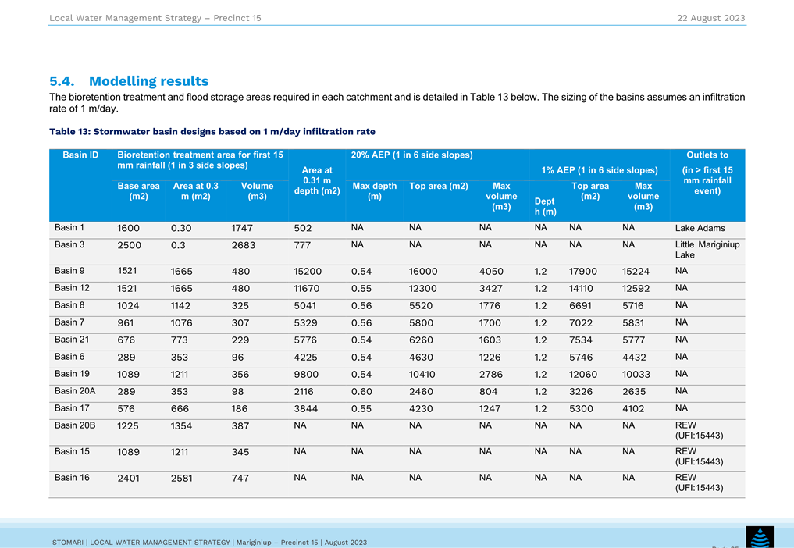Click the 'Basin 6' row label

69,357
